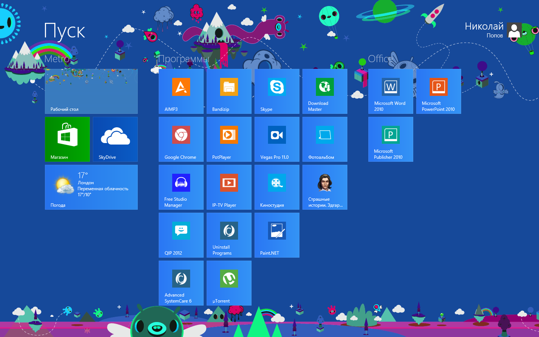
Task: Launch Microsoft Word 2010
Action: tap(391, 91)
